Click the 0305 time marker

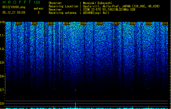(x=83, y=23)
